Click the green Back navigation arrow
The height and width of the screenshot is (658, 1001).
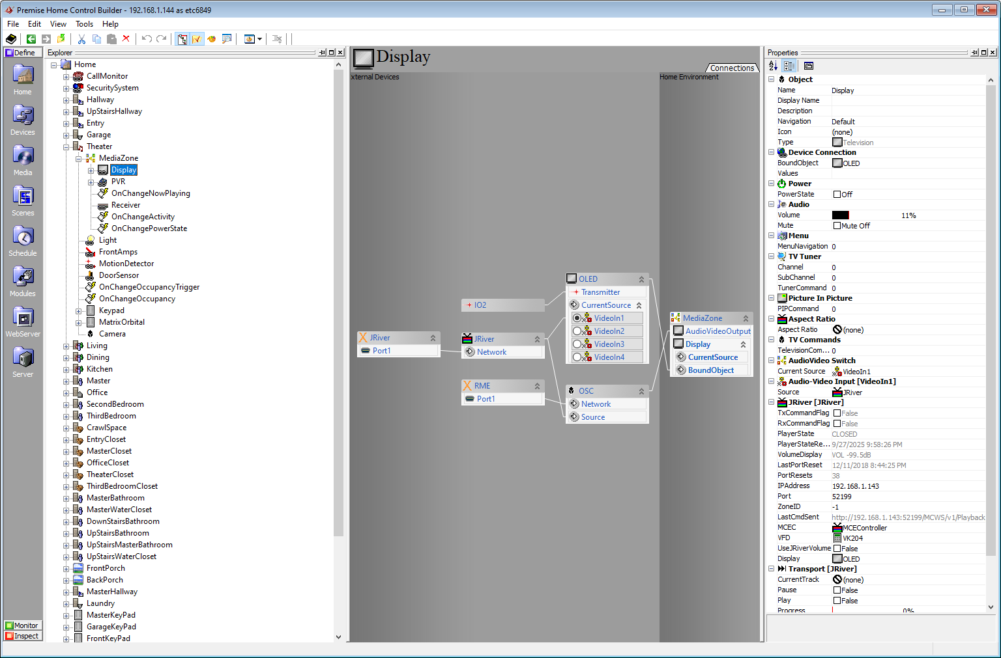tap(30, 39)
